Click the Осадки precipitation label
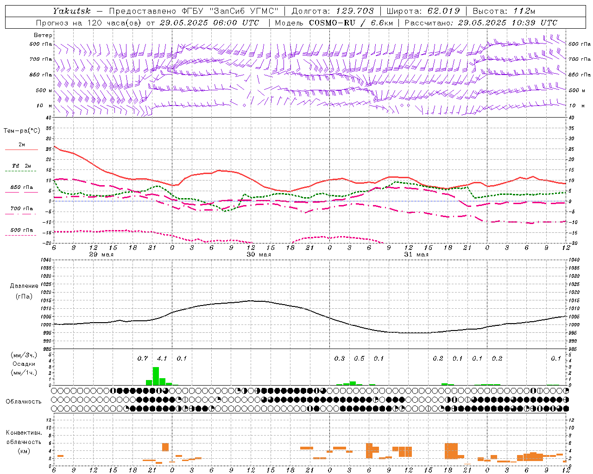Screen dimensions: 593x474 click(24, 364)
